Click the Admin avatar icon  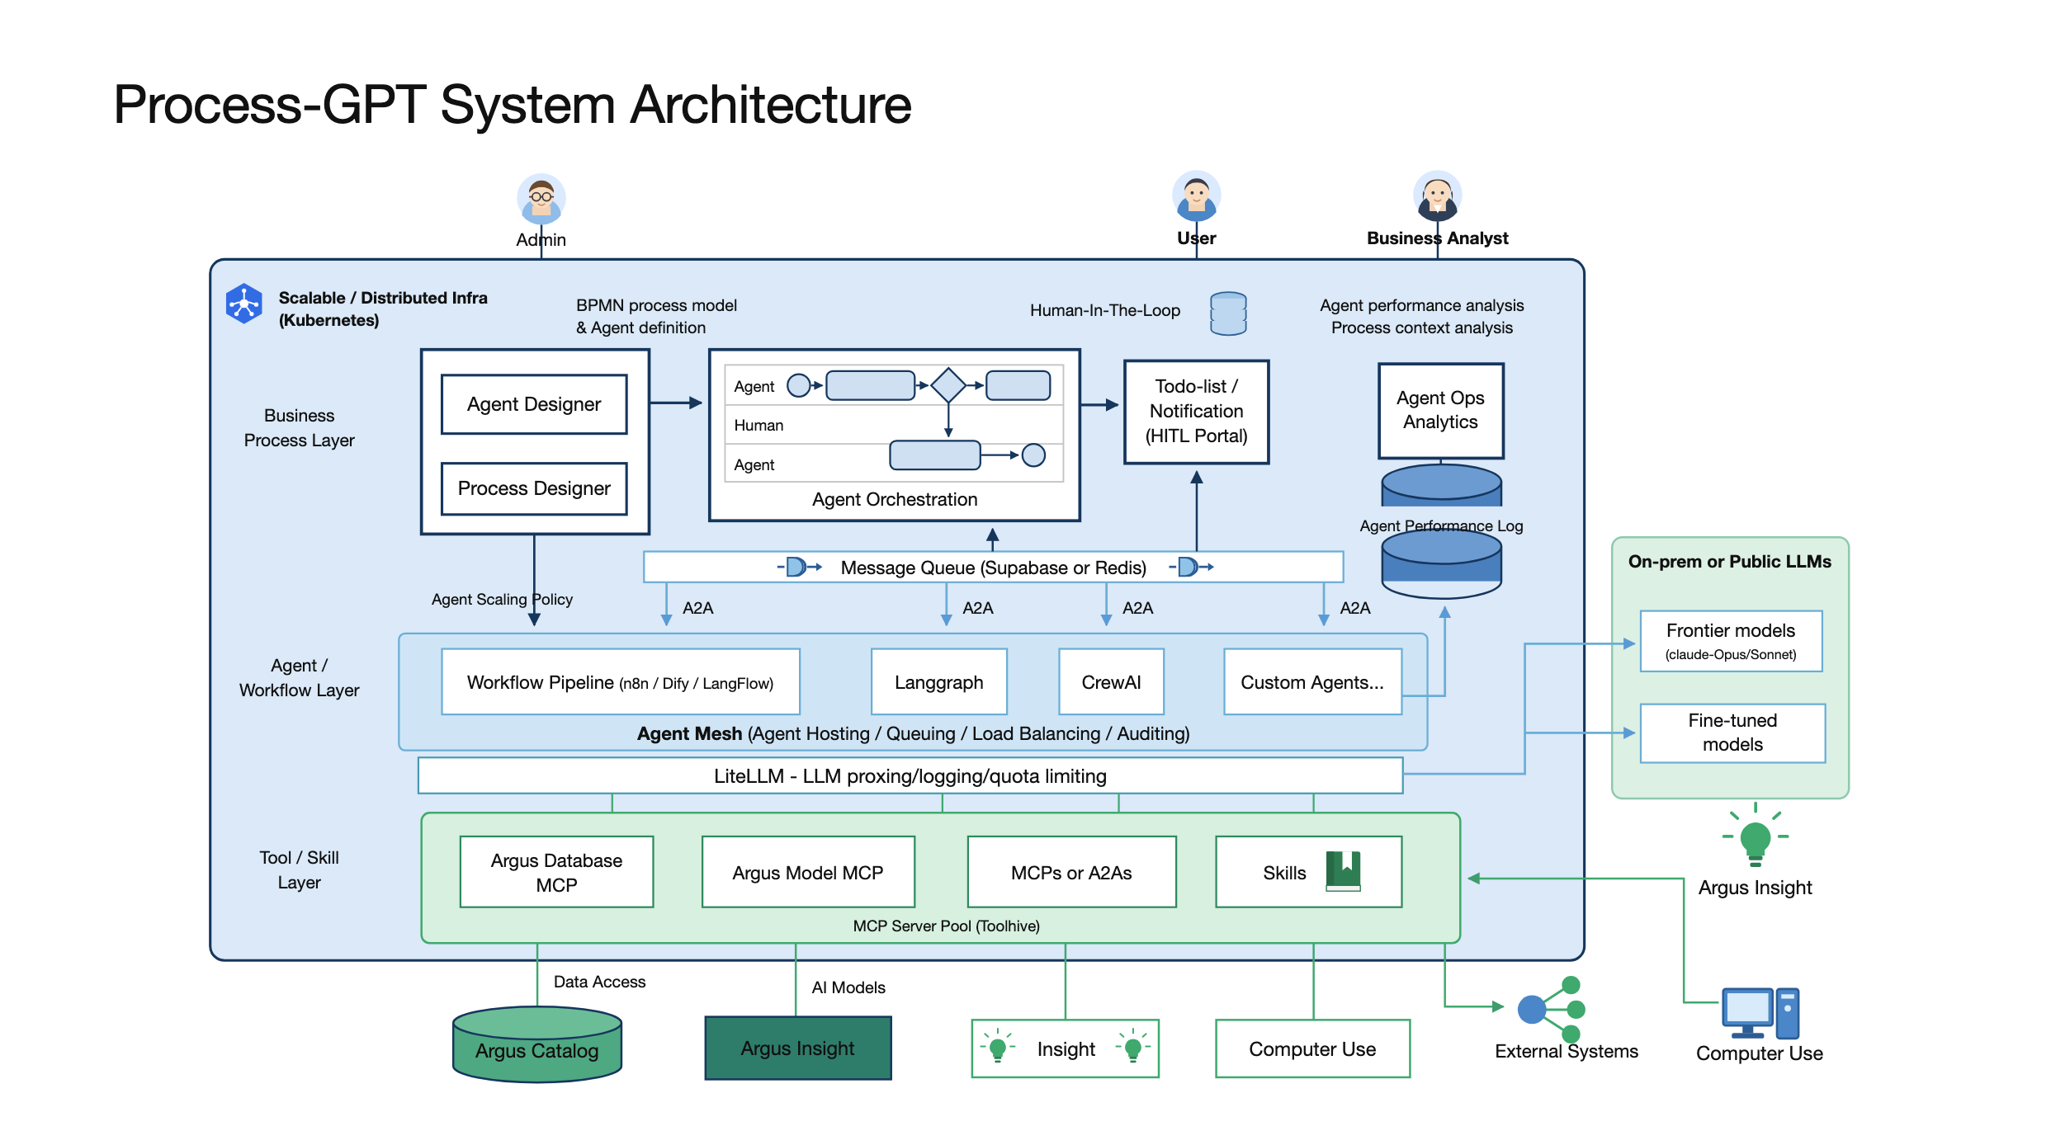(541, 199)
